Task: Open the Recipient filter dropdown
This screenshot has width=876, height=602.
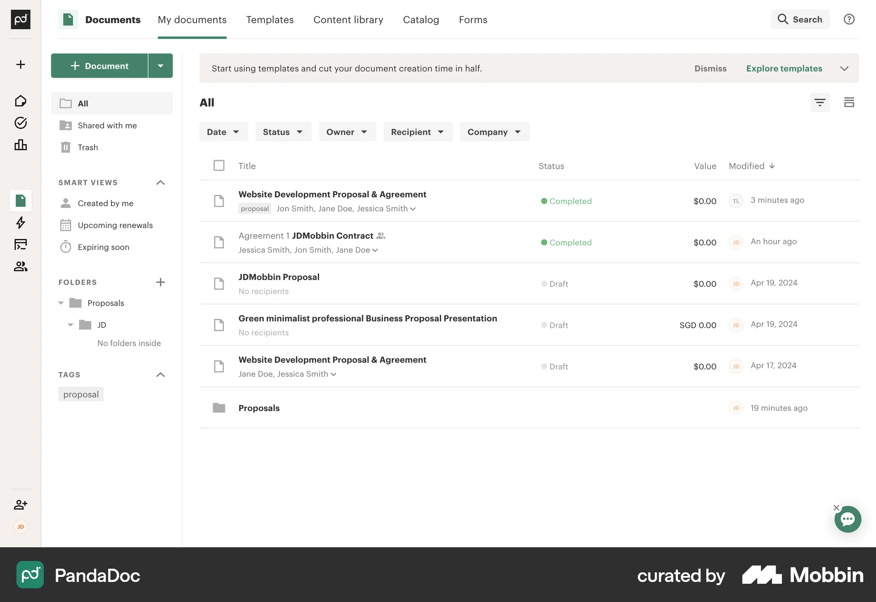Action: point(417,132)
